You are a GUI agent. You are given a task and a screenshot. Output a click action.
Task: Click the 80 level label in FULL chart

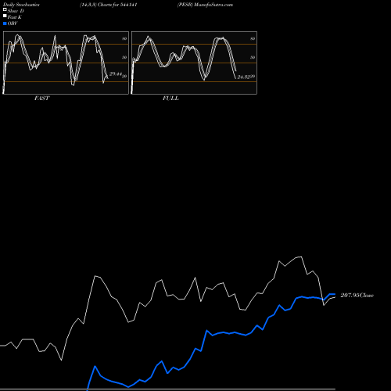click(253, 38)
